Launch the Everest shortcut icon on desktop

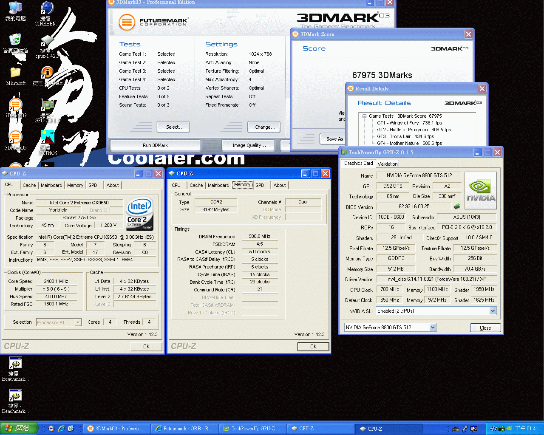tap(48, 76)
